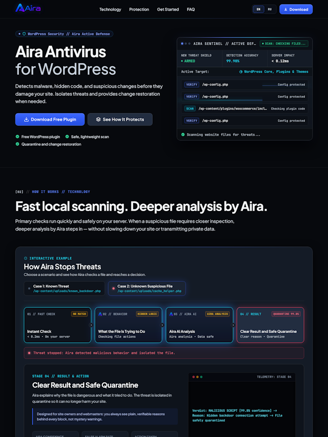
Task: Go to Get Started section
Action: tap(168, 9)
